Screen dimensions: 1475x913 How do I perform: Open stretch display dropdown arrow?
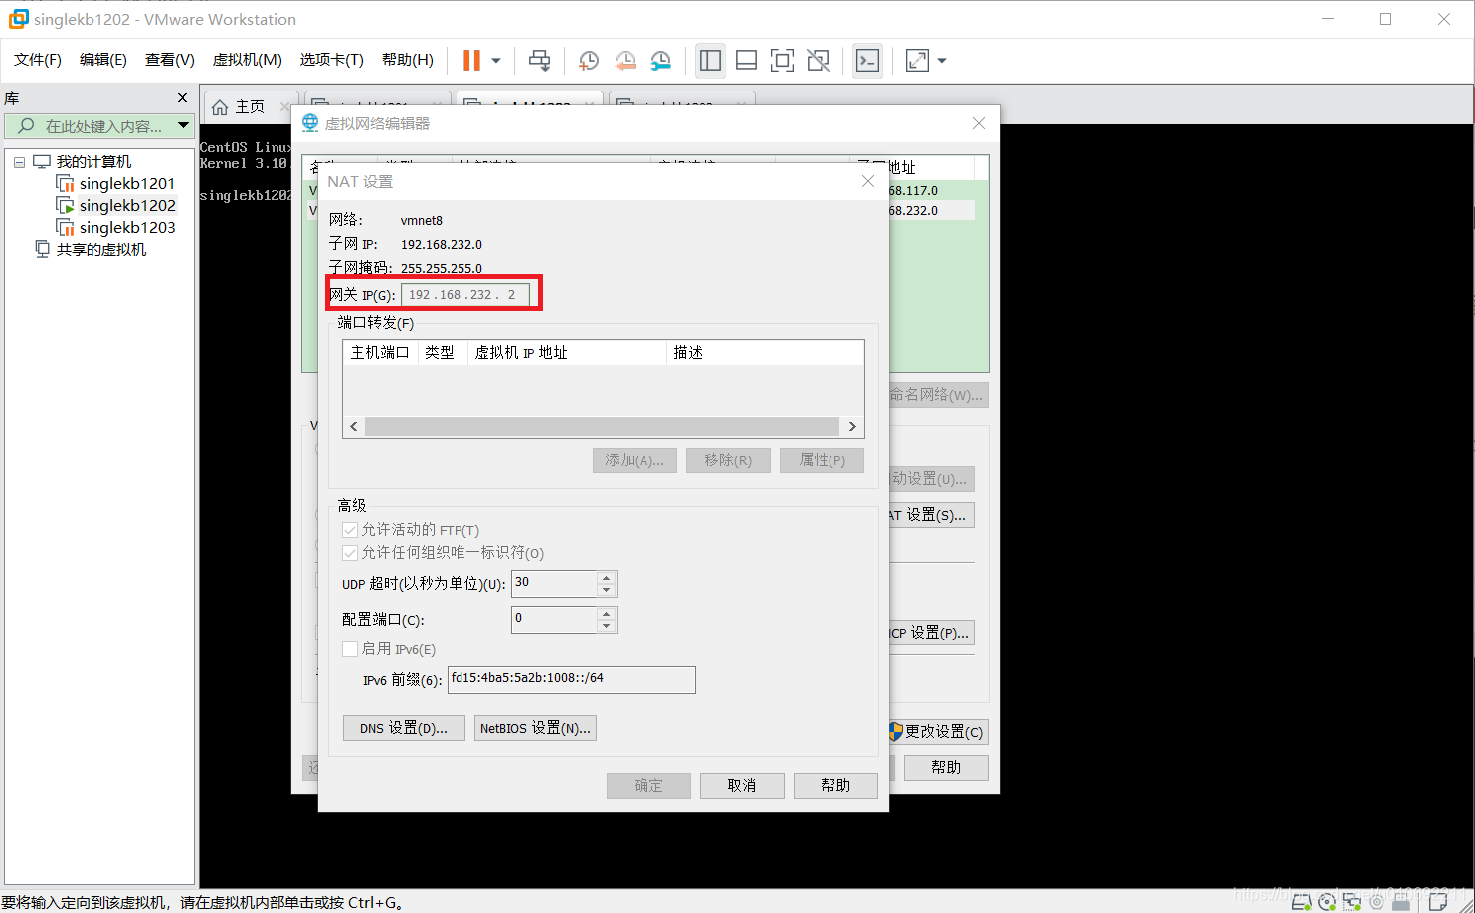click(941, 60)
